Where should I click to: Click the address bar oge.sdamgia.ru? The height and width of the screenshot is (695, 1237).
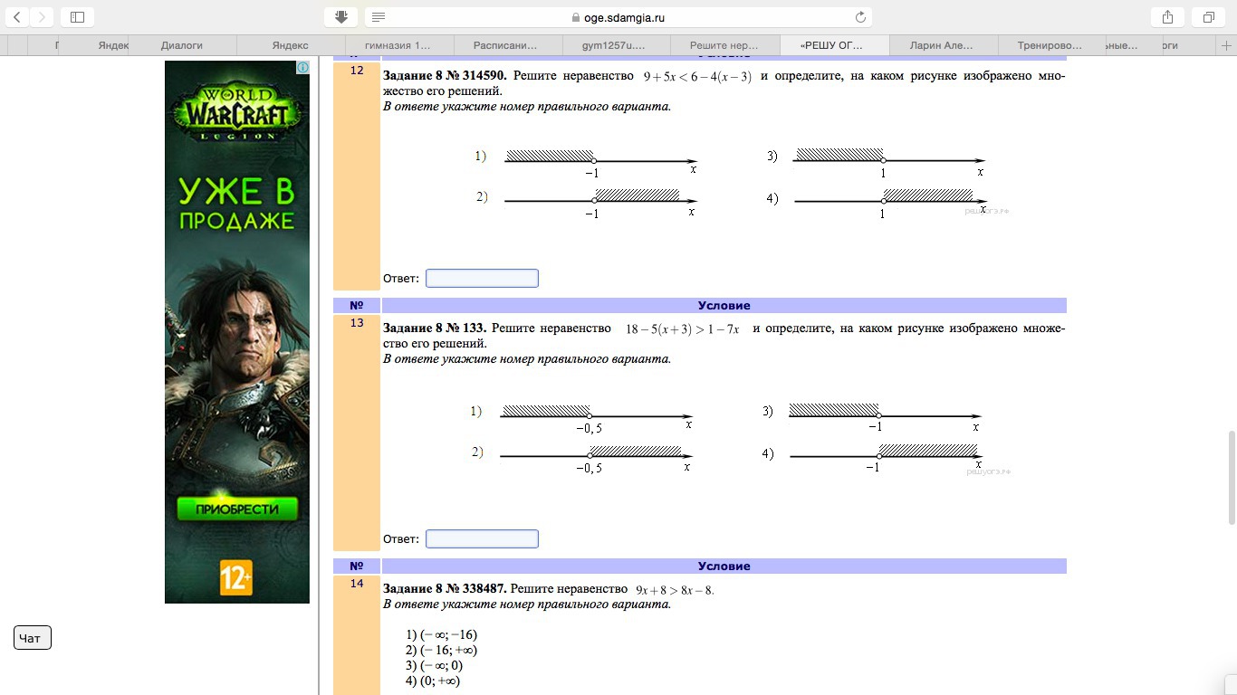[618, 17]
